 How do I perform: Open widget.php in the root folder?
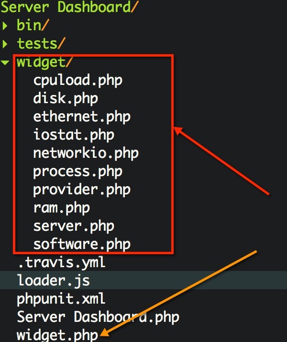click(x=57, y=335)
